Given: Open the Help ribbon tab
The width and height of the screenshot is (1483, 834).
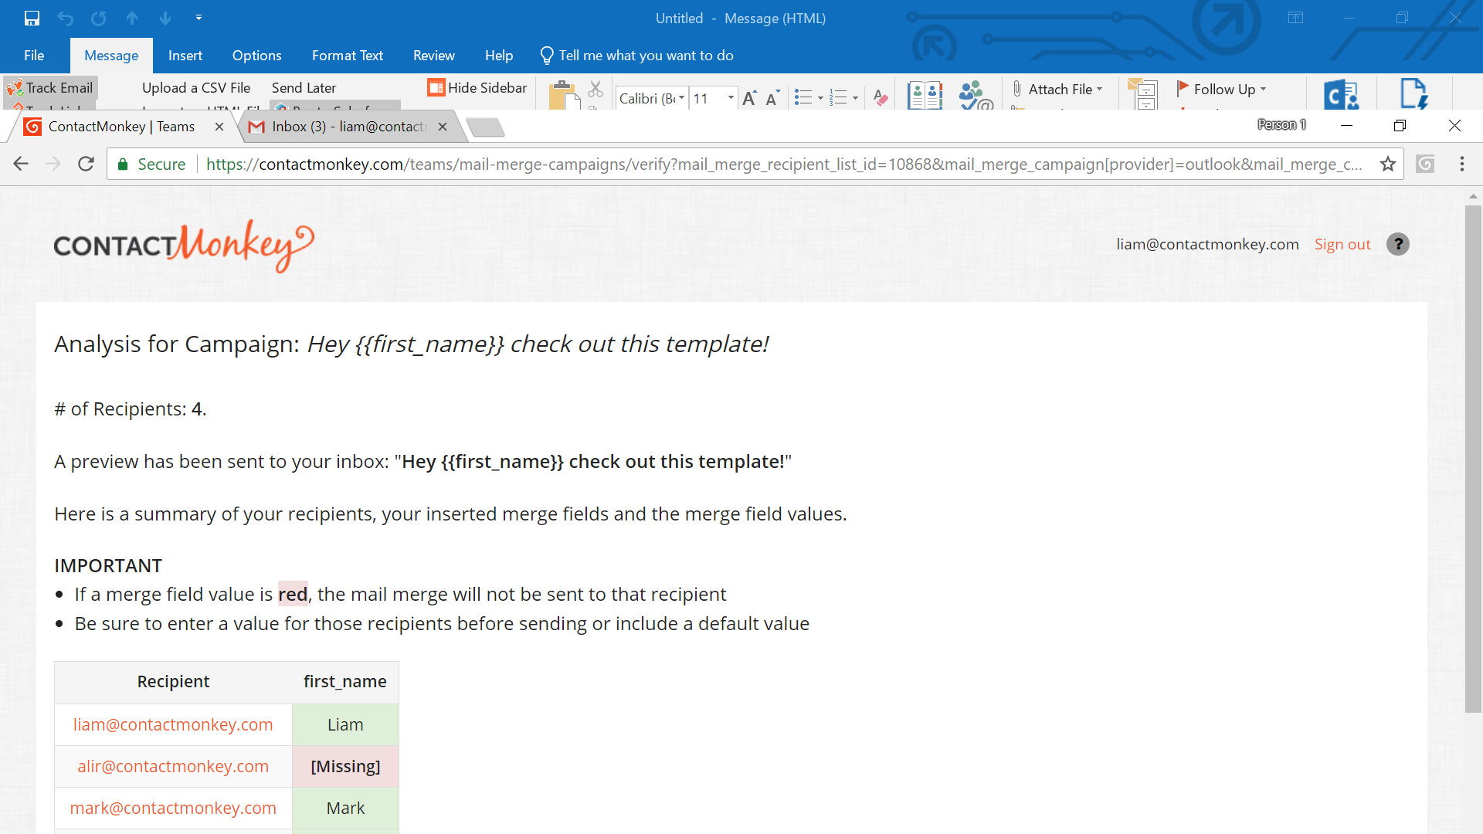Looking at the screenshot, I should coord(499,56).
